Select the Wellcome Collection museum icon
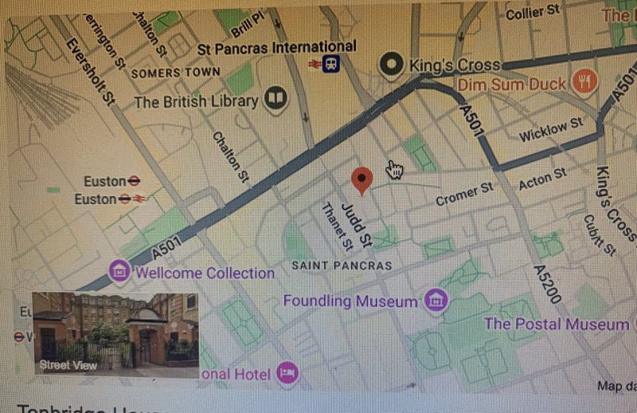Screen dimensions: 637x413 click(x=119, y=271)
